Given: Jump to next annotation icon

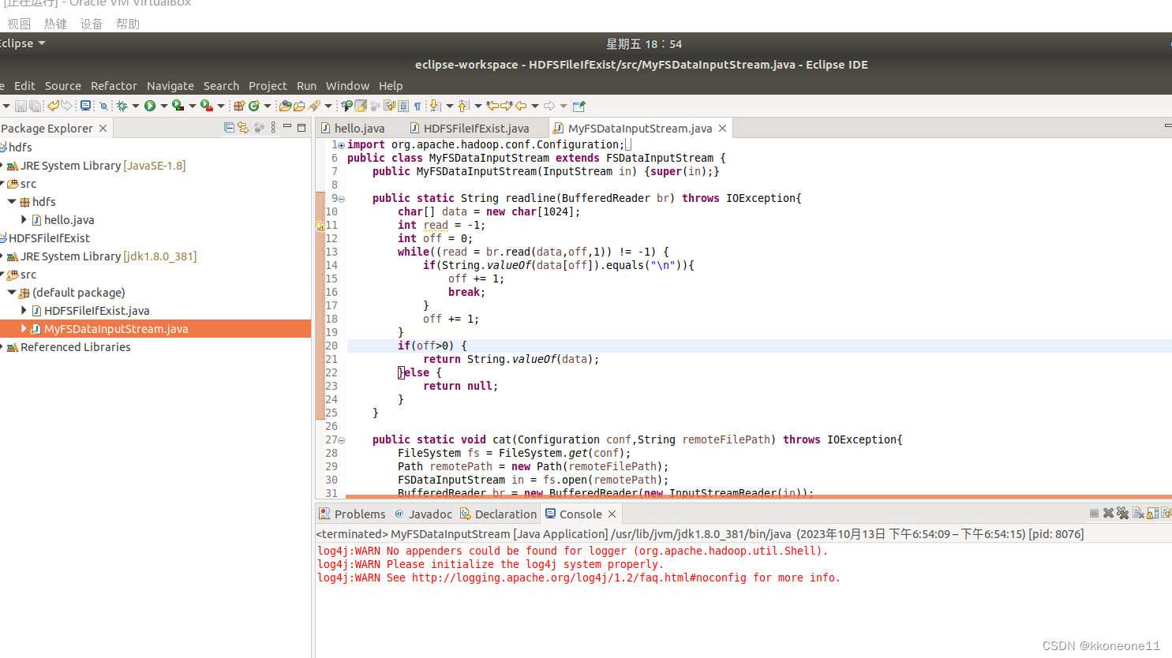Looking at the screenshot, I should 435,106.
